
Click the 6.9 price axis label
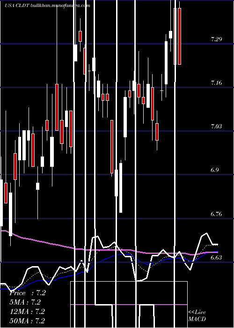tap(215, 170)
